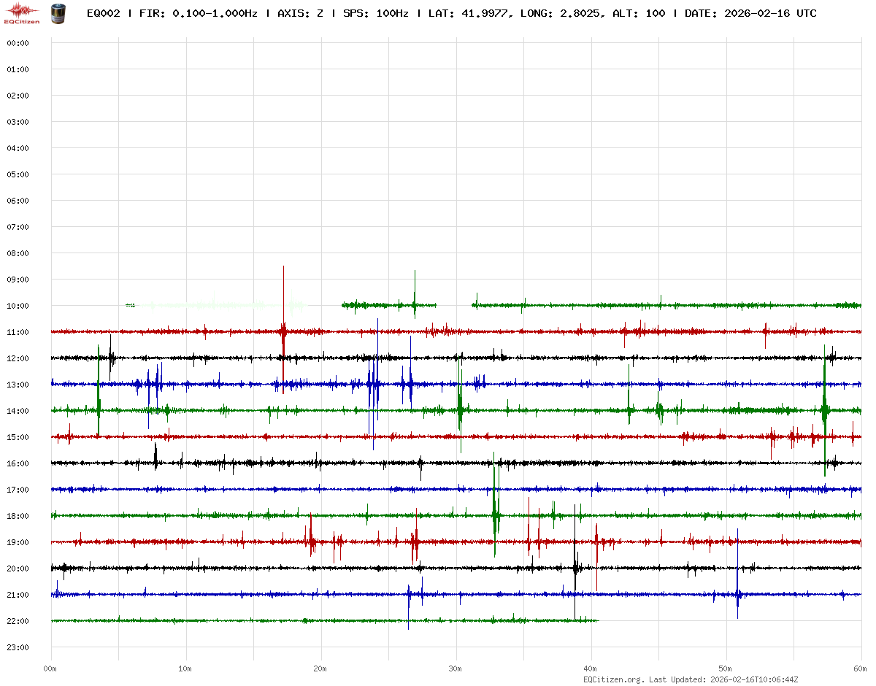
Task: Click the 30m minute axis label
Action: pyautogui.click(x=456, y=668)
